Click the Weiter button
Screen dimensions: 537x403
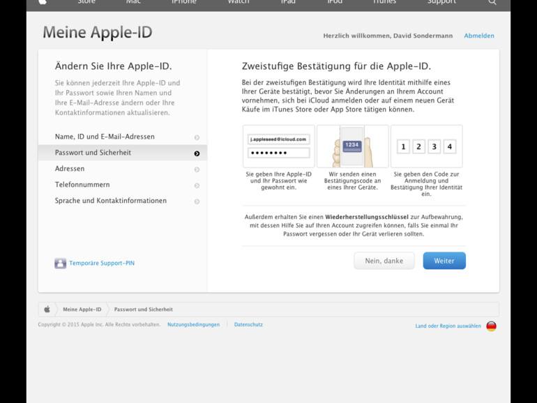click(444, 261)
